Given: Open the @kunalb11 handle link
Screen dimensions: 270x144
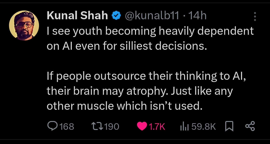Looking at the screenshot, I should click(152, 16).
